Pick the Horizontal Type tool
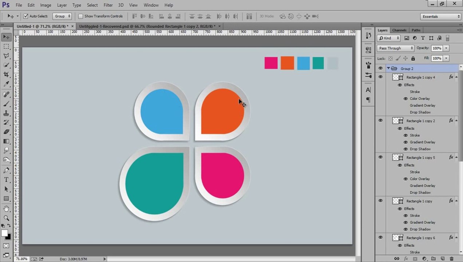 tap(6, 180)
